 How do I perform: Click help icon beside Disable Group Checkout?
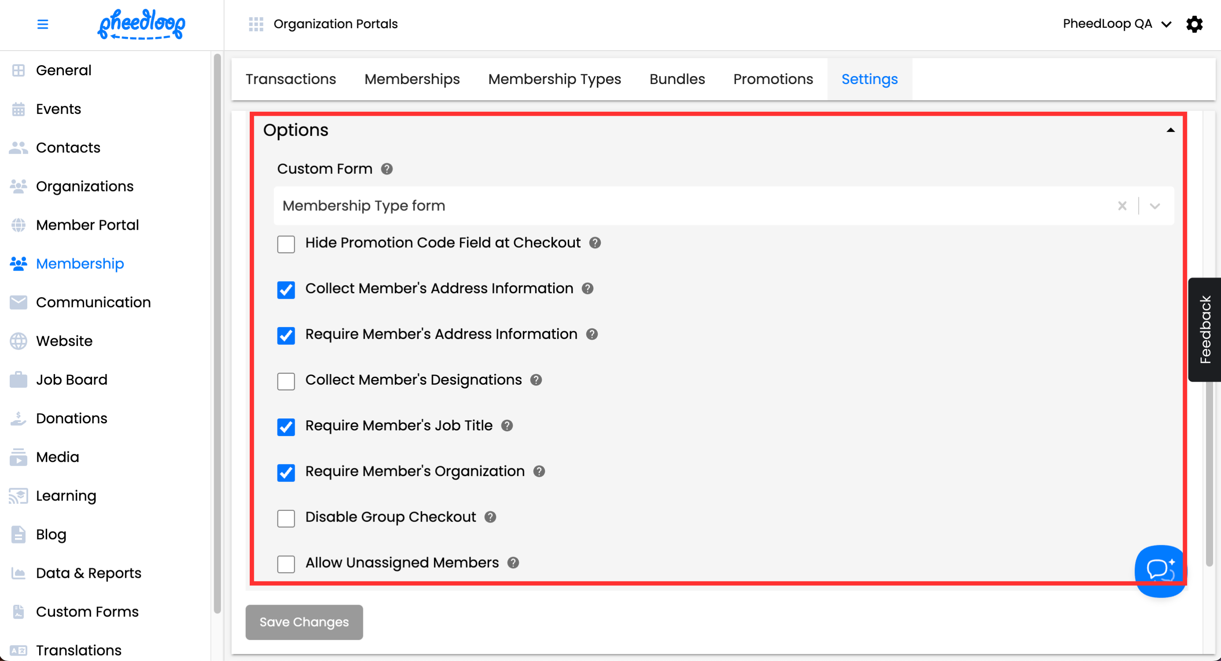(x=490, y=517)
